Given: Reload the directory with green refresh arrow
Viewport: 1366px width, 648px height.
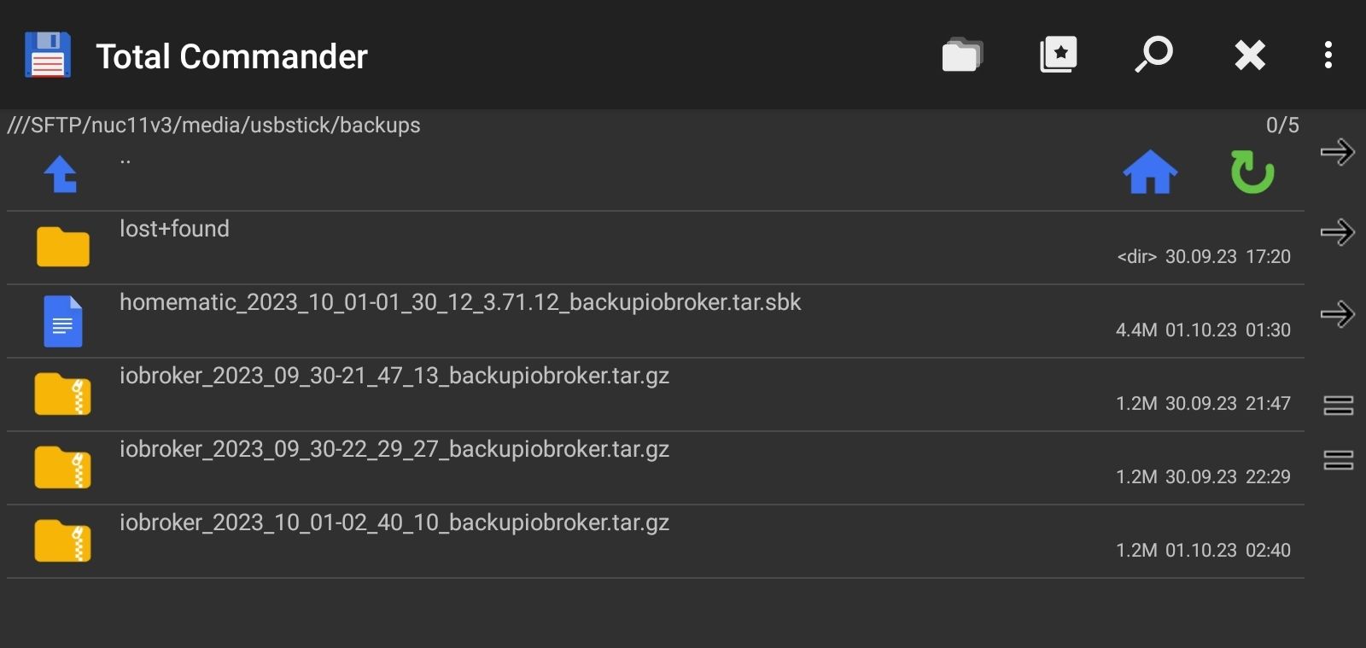Looking at the screenshot, I should point(1252,172).
